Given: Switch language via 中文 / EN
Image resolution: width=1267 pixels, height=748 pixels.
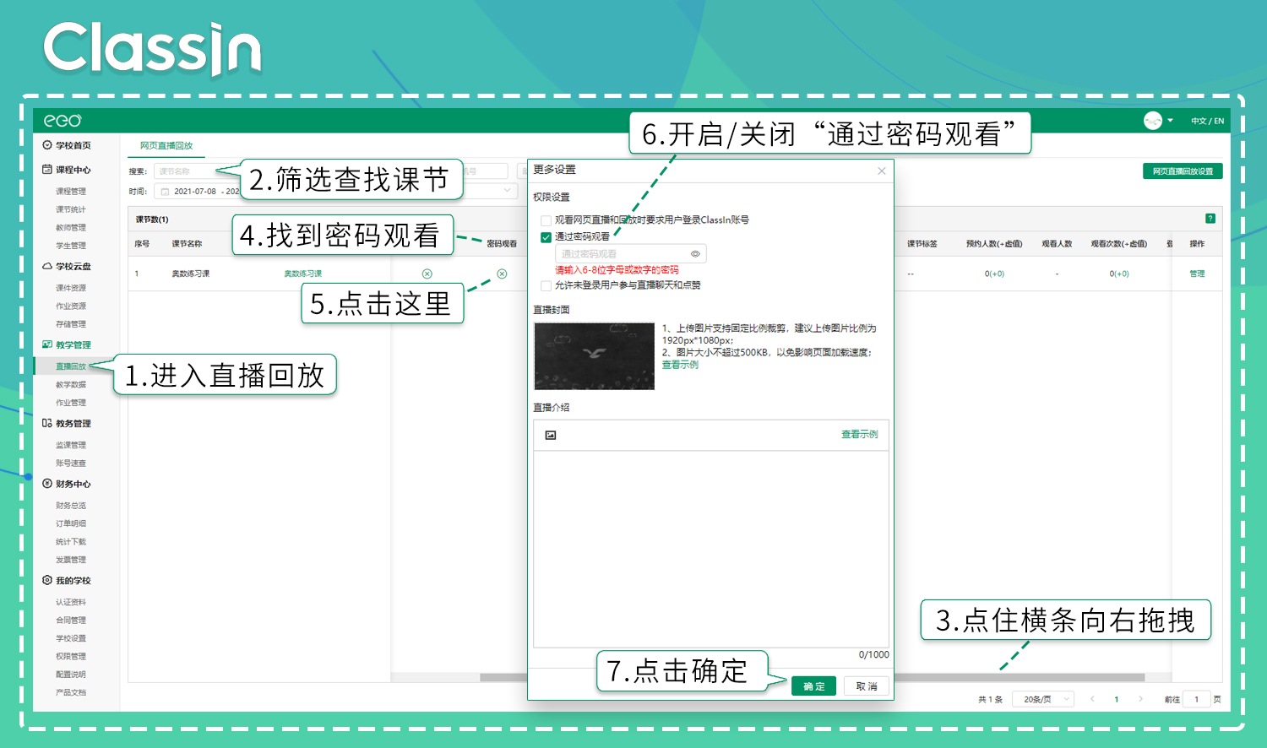Looking at the screenshot, I should point(1207,121).
